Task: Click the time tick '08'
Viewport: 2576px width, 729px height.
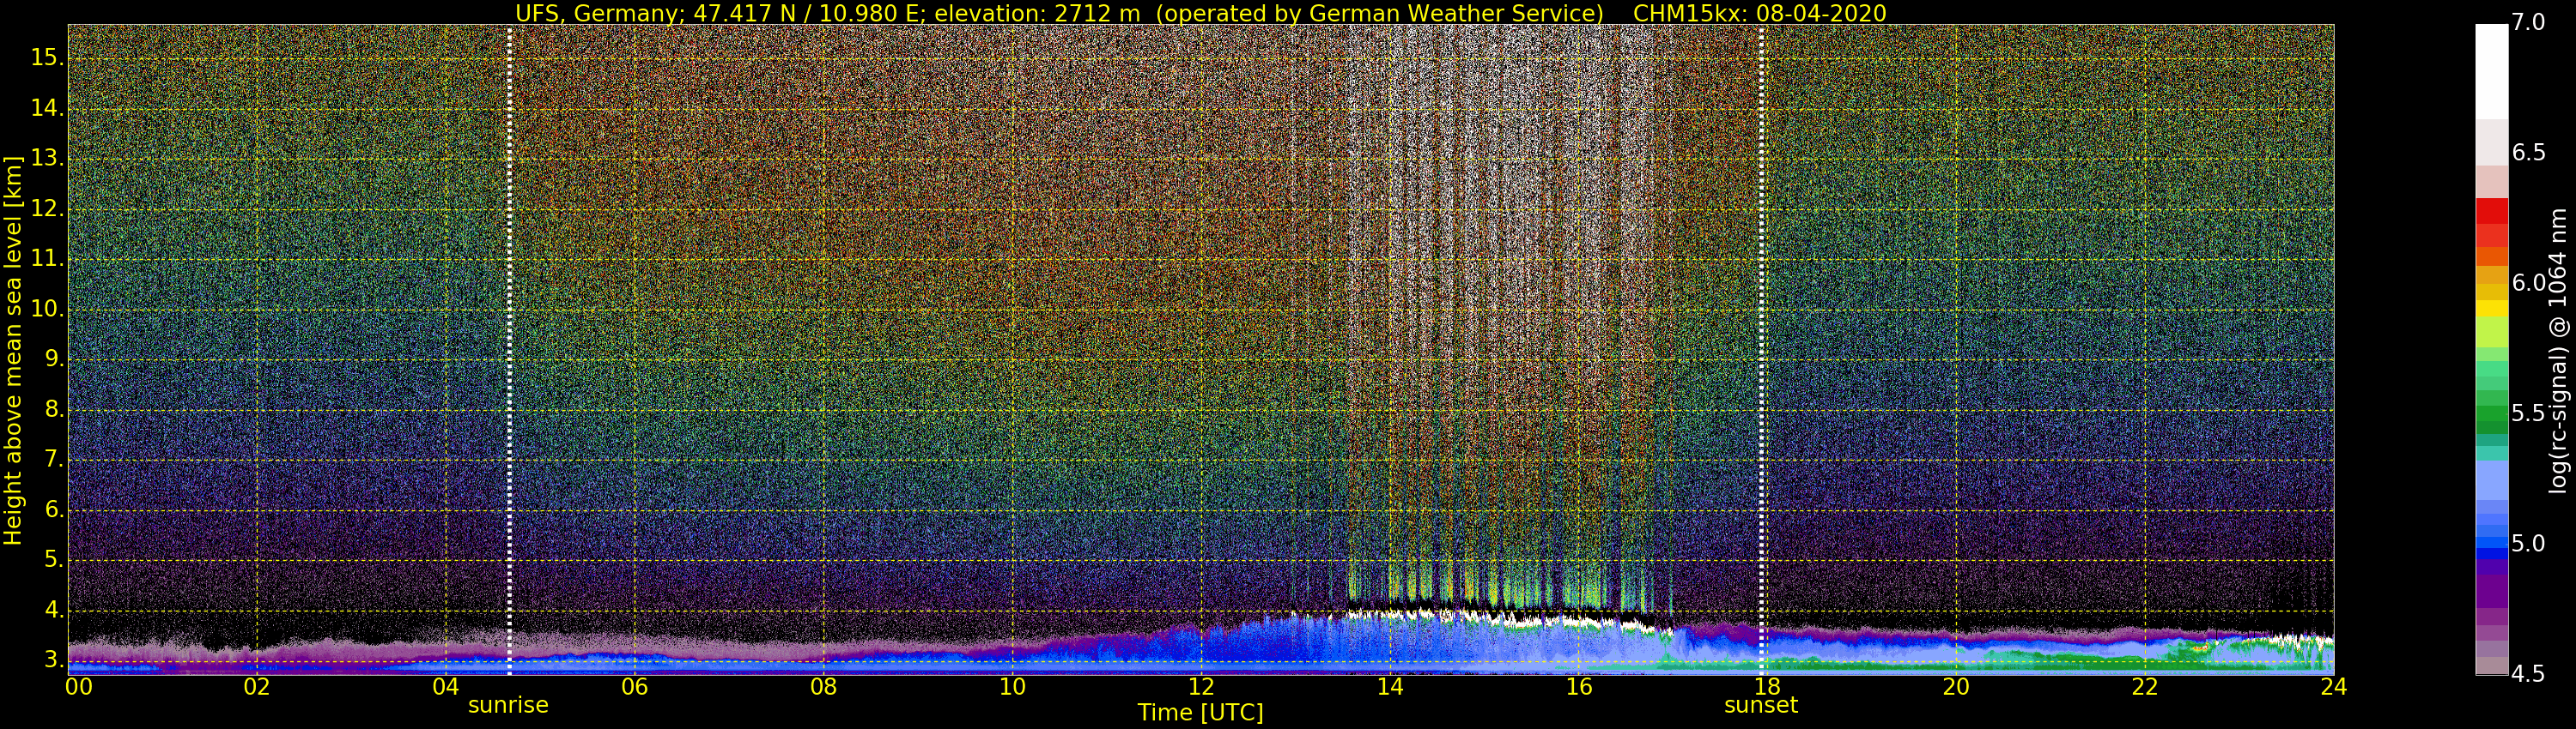Action: (823, 687)
